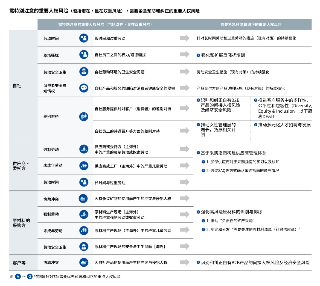Click the 强制劳动 forced labor icon under 供应商・委托方
320x286 pixels.
coord(84,149)
